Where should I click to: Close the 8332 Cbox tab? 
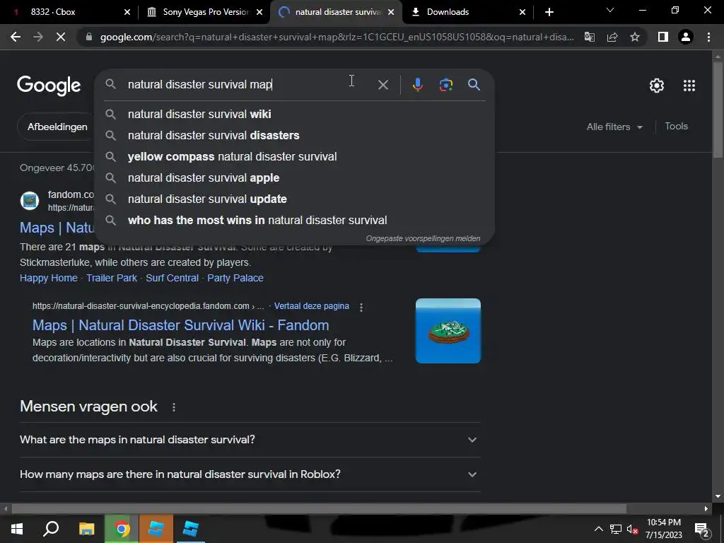pos(127,12)
